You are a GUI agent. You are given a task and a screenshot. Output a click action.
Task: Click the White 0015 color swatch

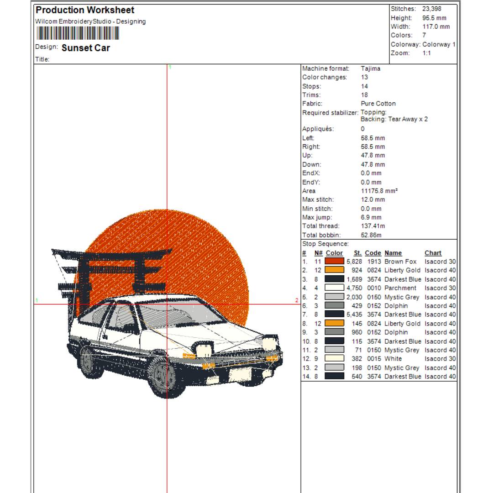click(334, 358)
